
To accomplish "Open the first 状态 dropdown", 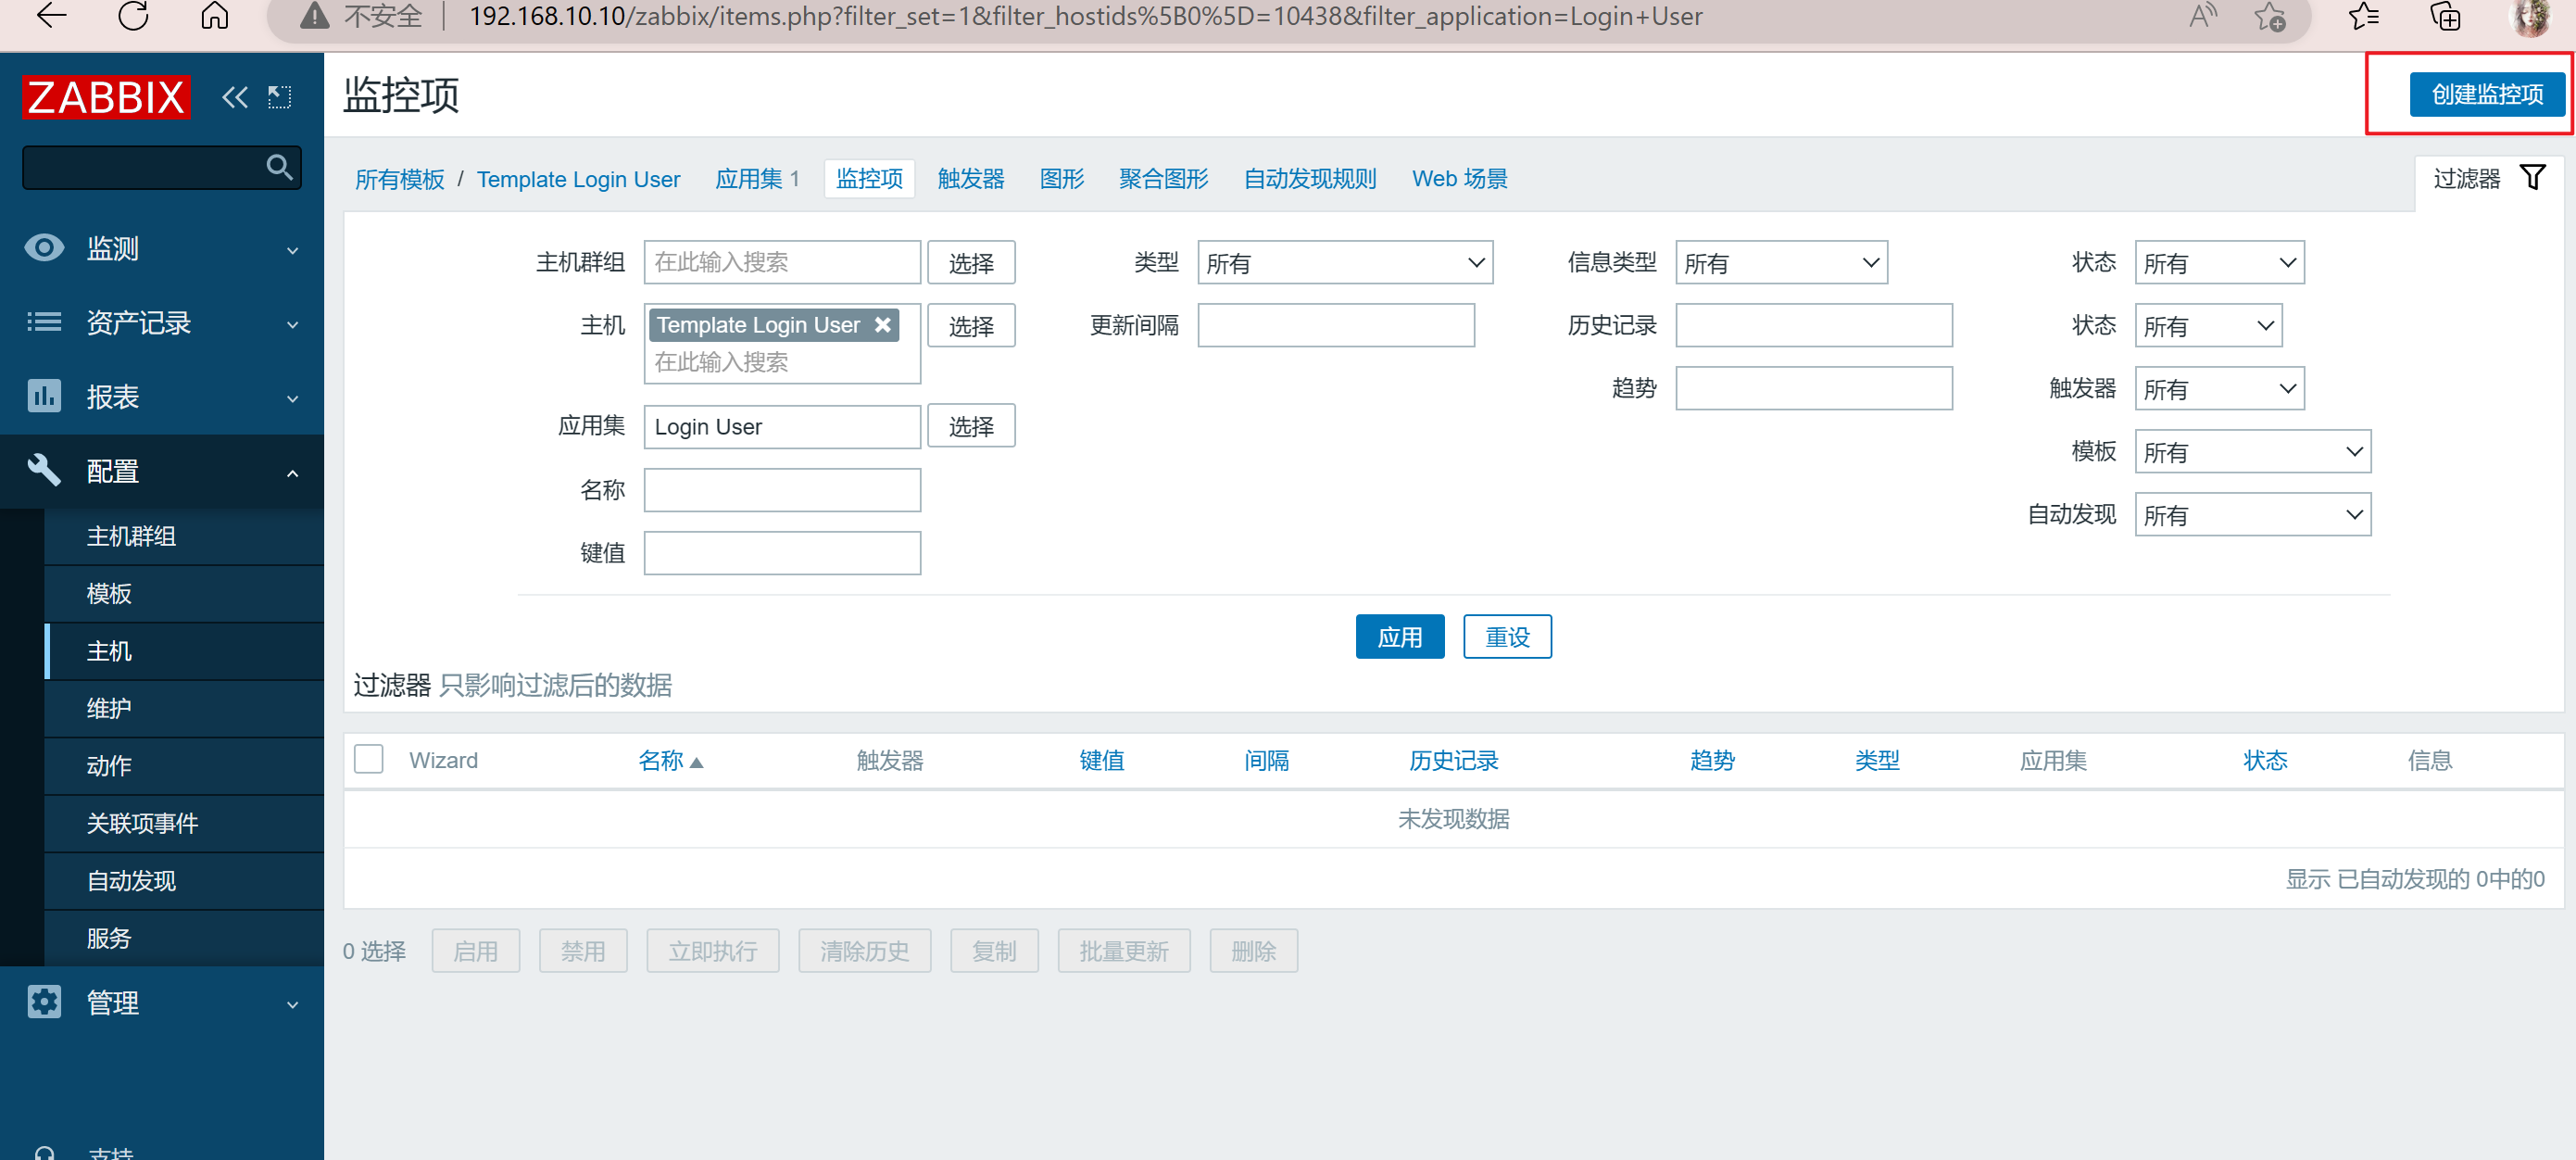I will [2219, 263].
